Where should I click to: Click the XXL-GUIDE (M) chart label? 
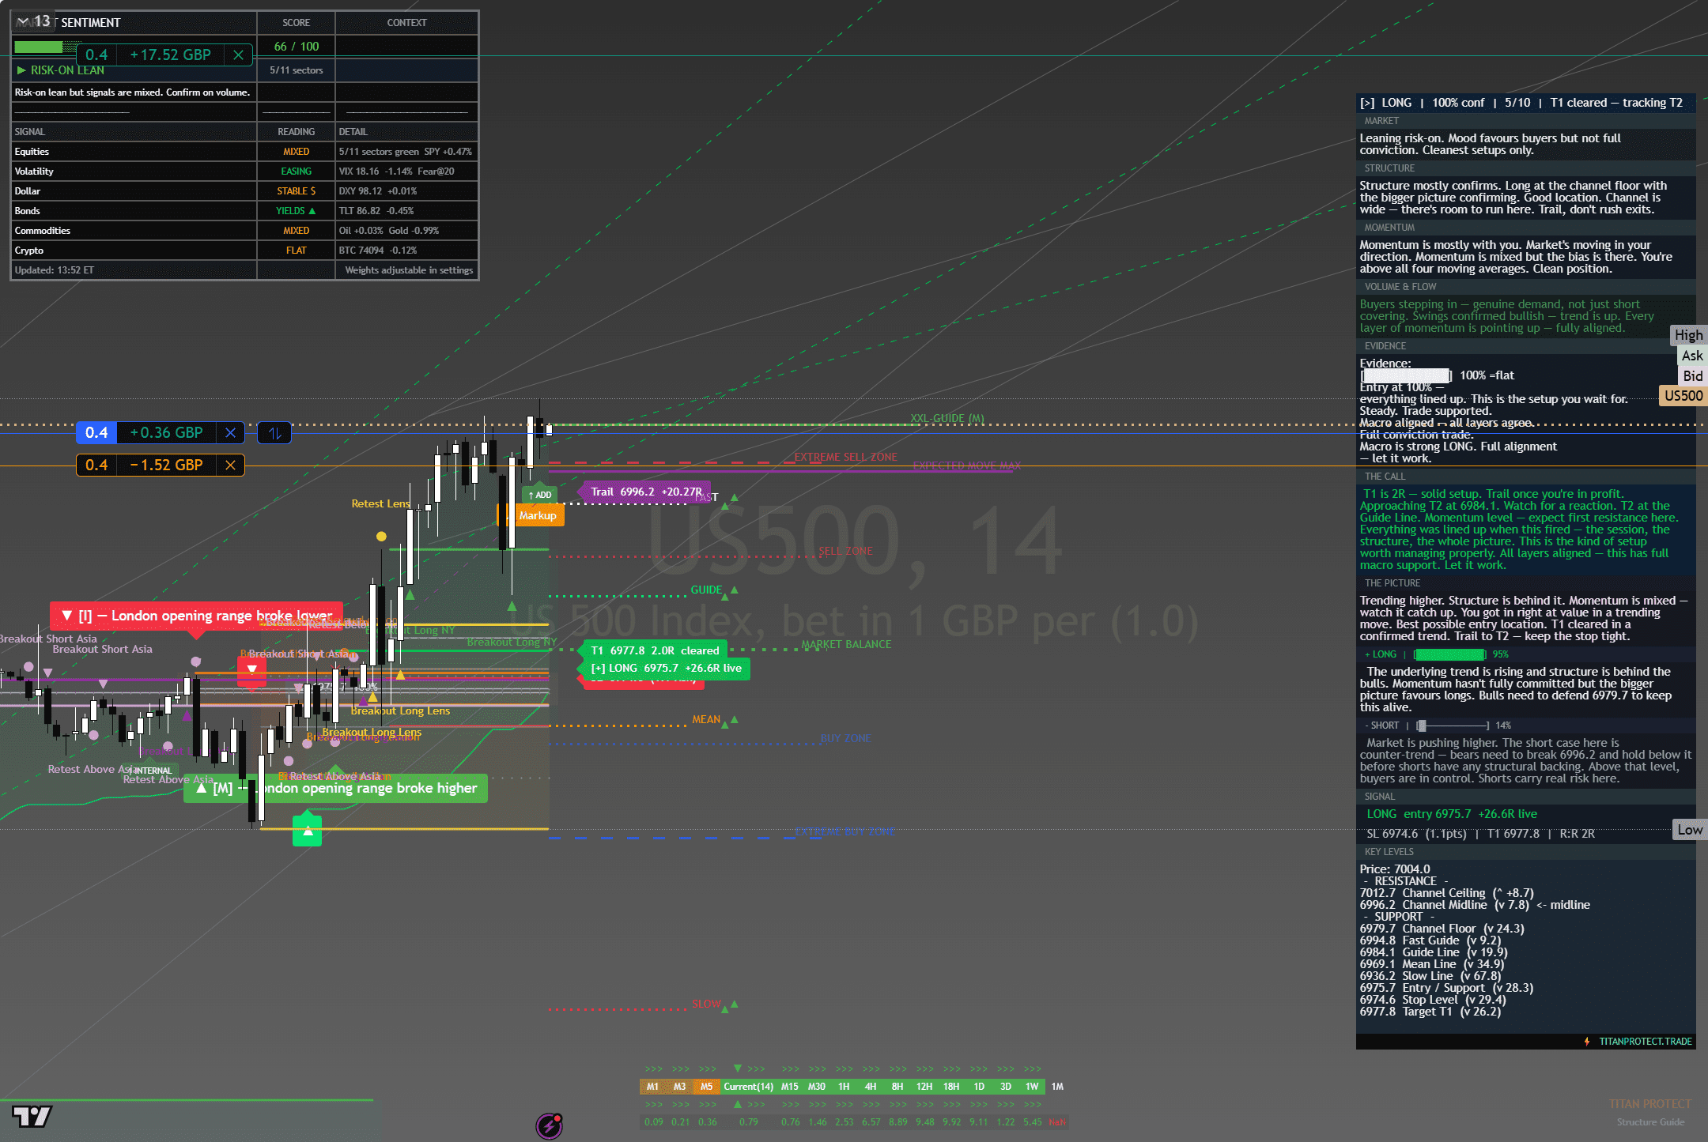(x=947, y=418)
